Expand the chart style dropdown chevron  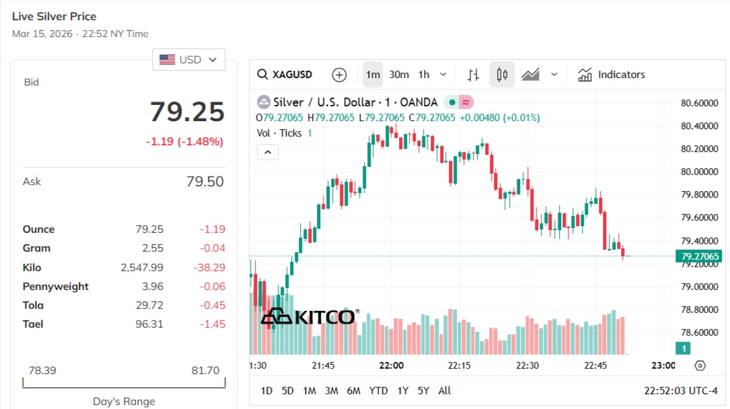(554, 75)
